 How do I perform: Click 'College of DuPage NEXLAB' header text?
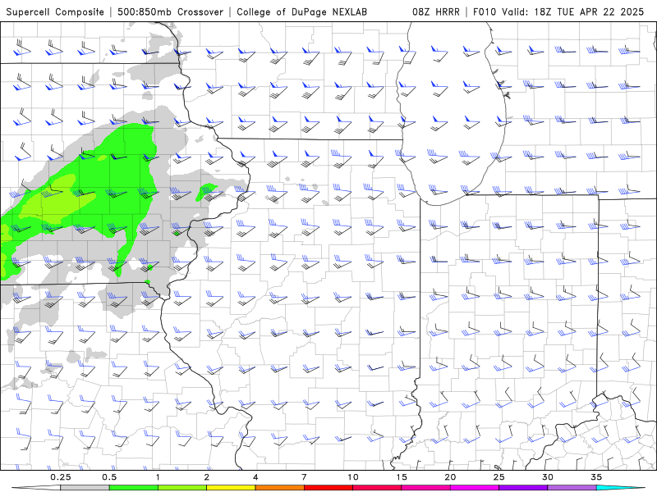(x=301, y=12)
